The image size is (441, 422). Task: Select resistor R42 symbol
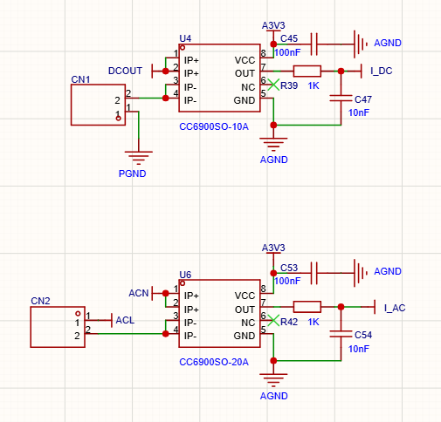[307, 307]
